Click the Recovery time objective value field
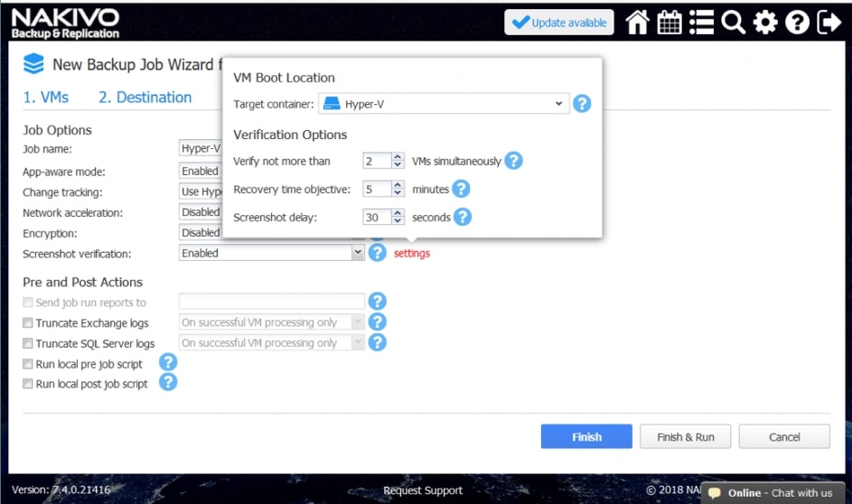The height and width of the screenshot is (504, 852). [376, 190]
